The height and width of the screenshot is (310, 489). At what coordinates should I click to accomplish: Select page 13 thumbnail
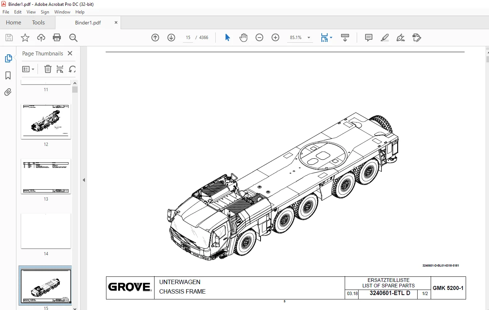click(46, 176)
